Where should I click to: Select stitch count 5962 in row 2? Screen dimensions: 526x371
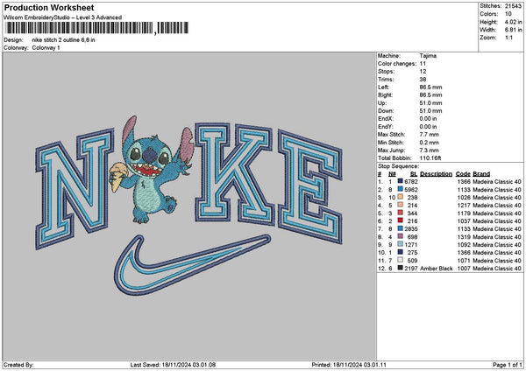click(411, 190)
